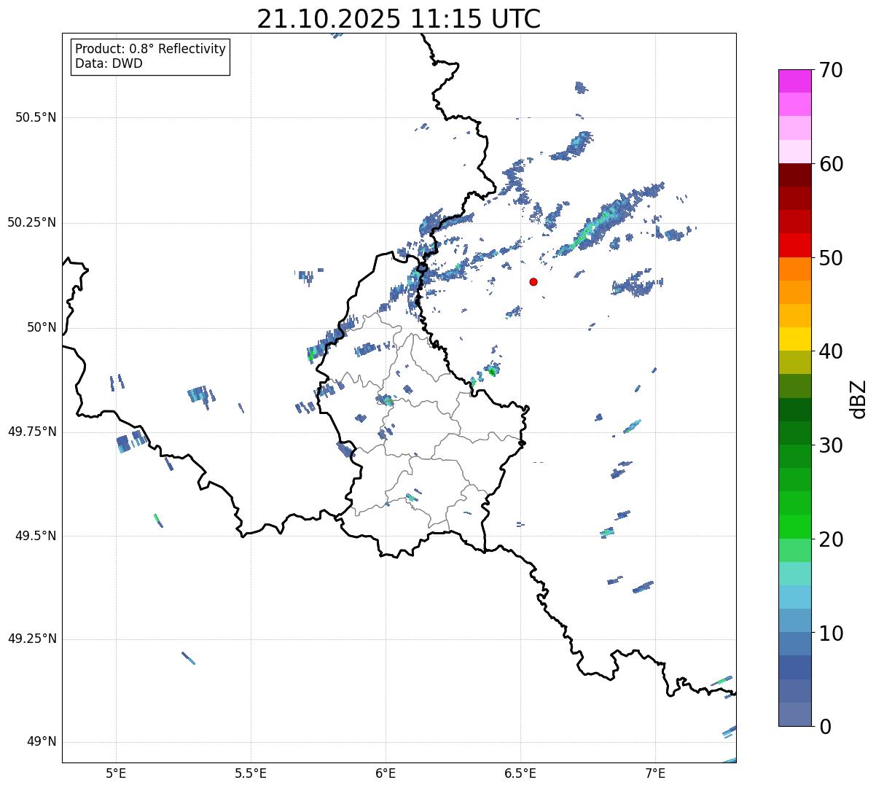Viewport: 876px width, 788px height.
Task: Click the Data: DWD label
Action: click(x=109, y=63)
